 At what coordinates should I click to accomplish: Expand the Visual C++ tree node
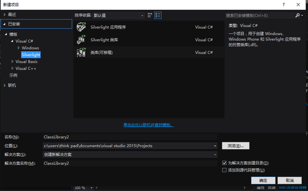[x=12, y=68]
